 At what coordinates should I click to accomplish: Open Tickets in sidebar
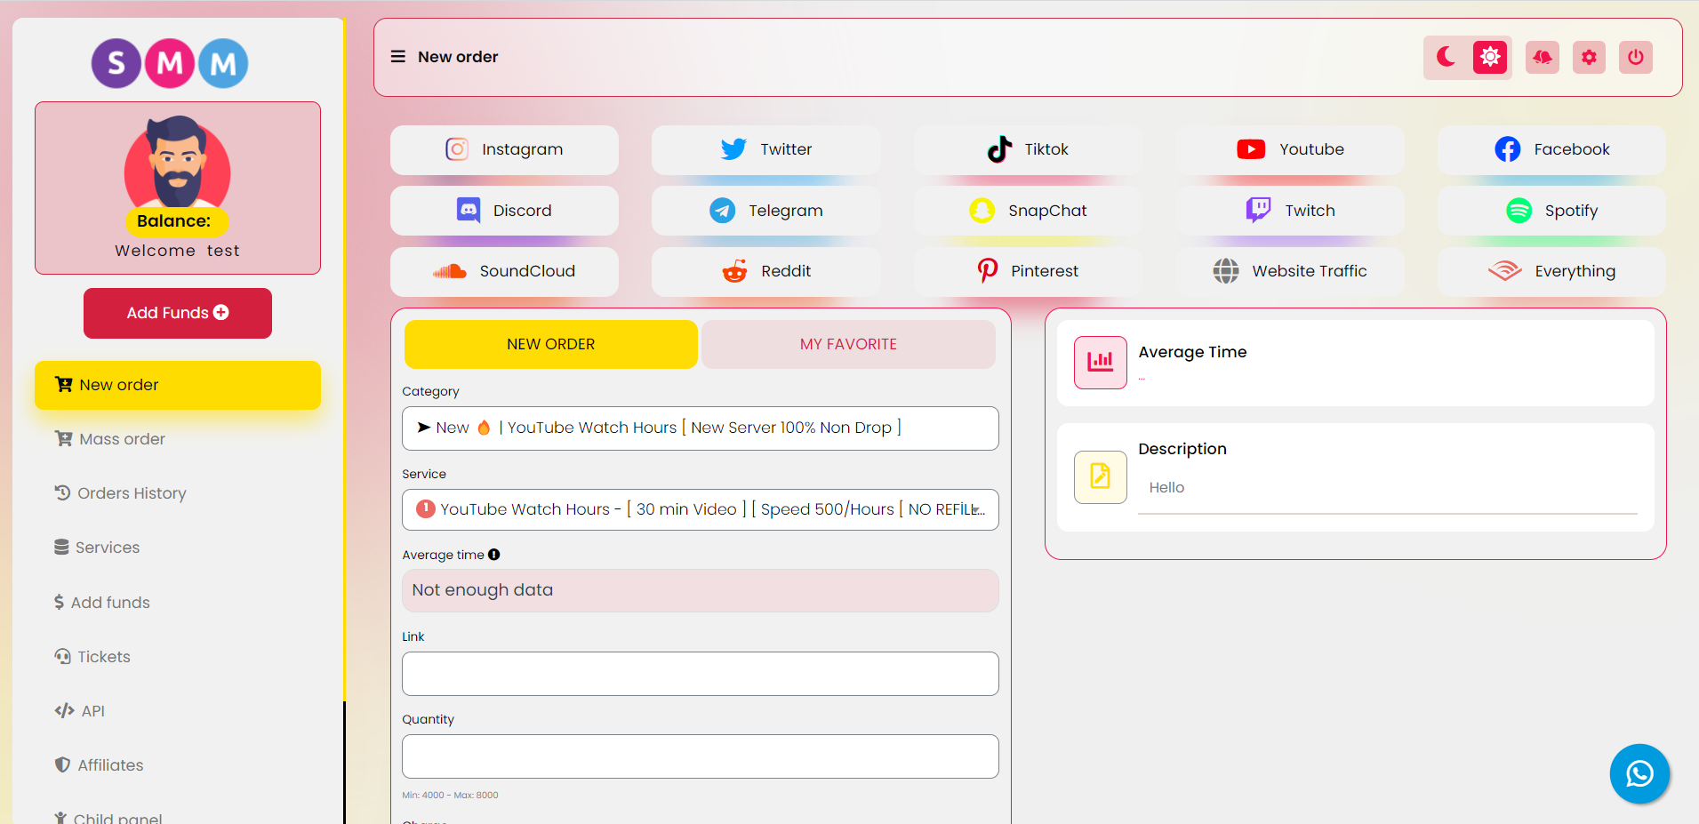178,657
